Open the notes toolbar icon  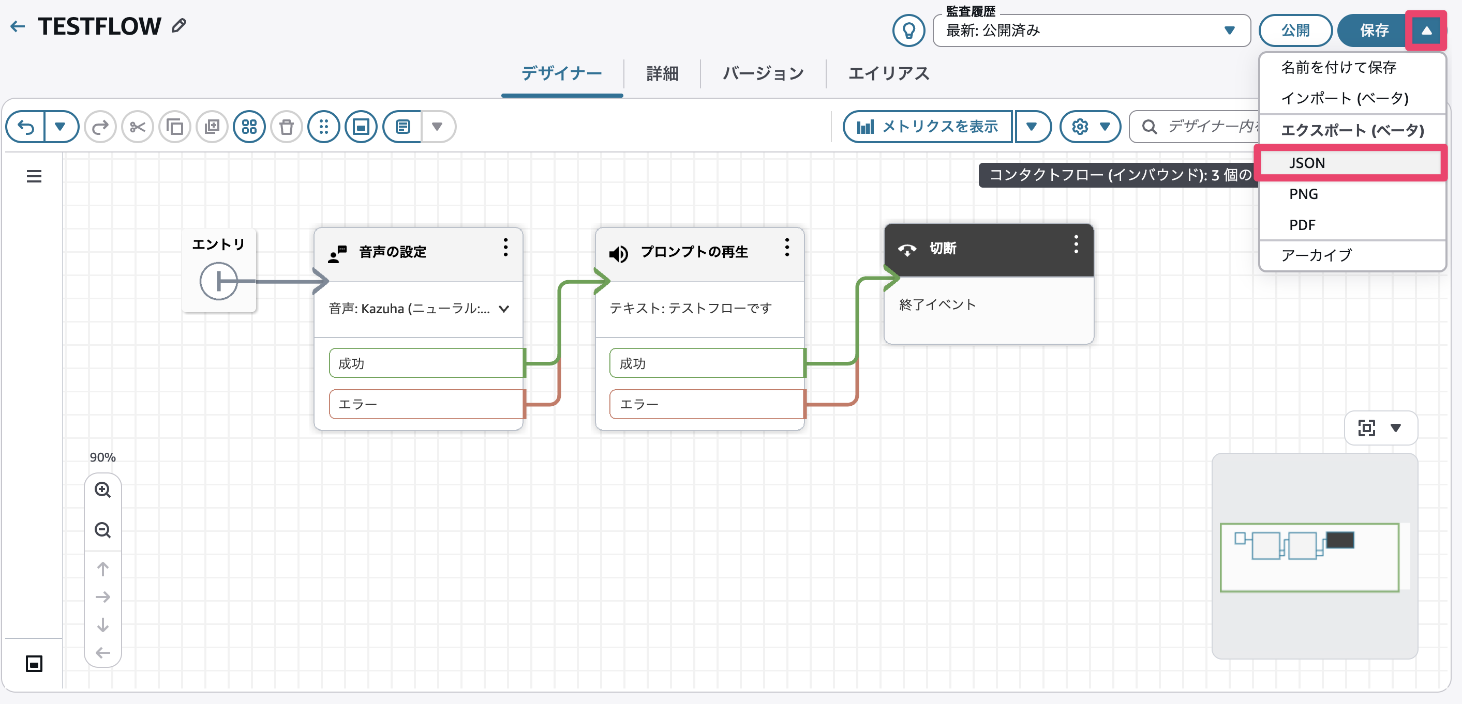tap(402, 127)
